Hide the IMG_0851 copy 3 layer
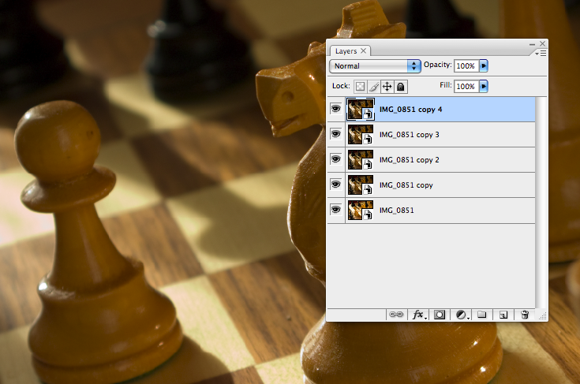 [x=336, y=134]
